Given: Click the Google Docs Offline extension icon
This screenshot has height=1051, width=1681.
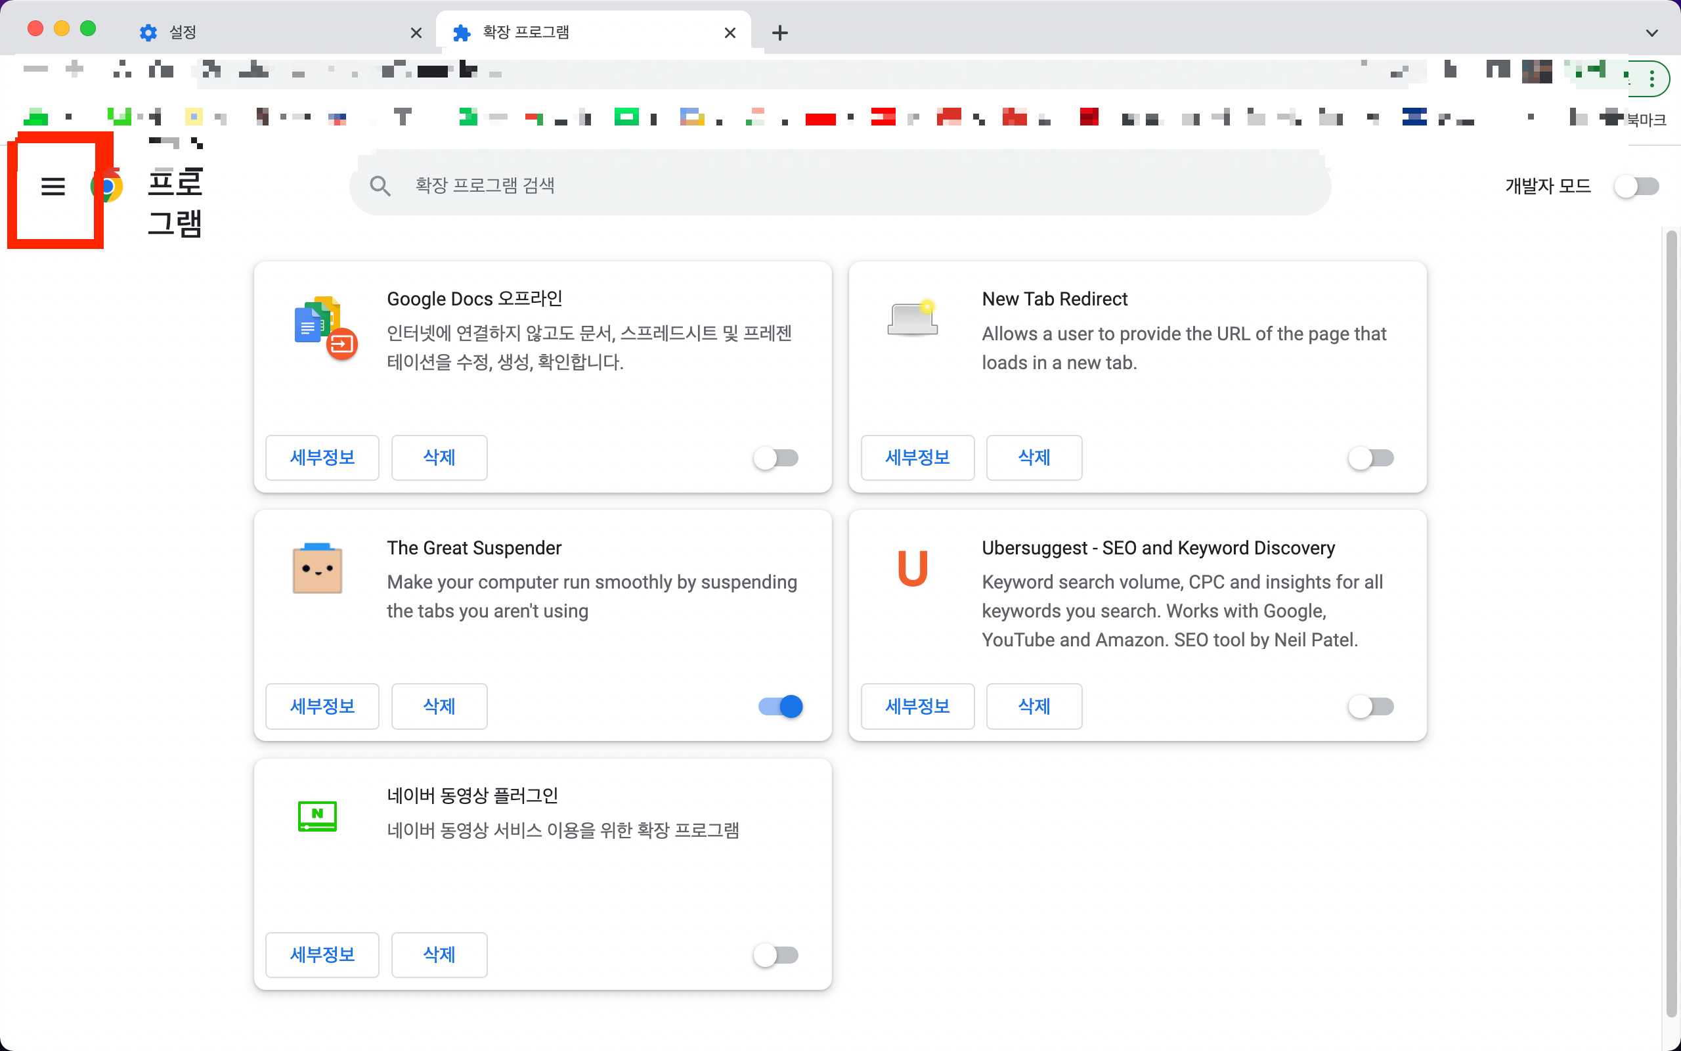Looking at the screenshot, I should pos(324,327).
